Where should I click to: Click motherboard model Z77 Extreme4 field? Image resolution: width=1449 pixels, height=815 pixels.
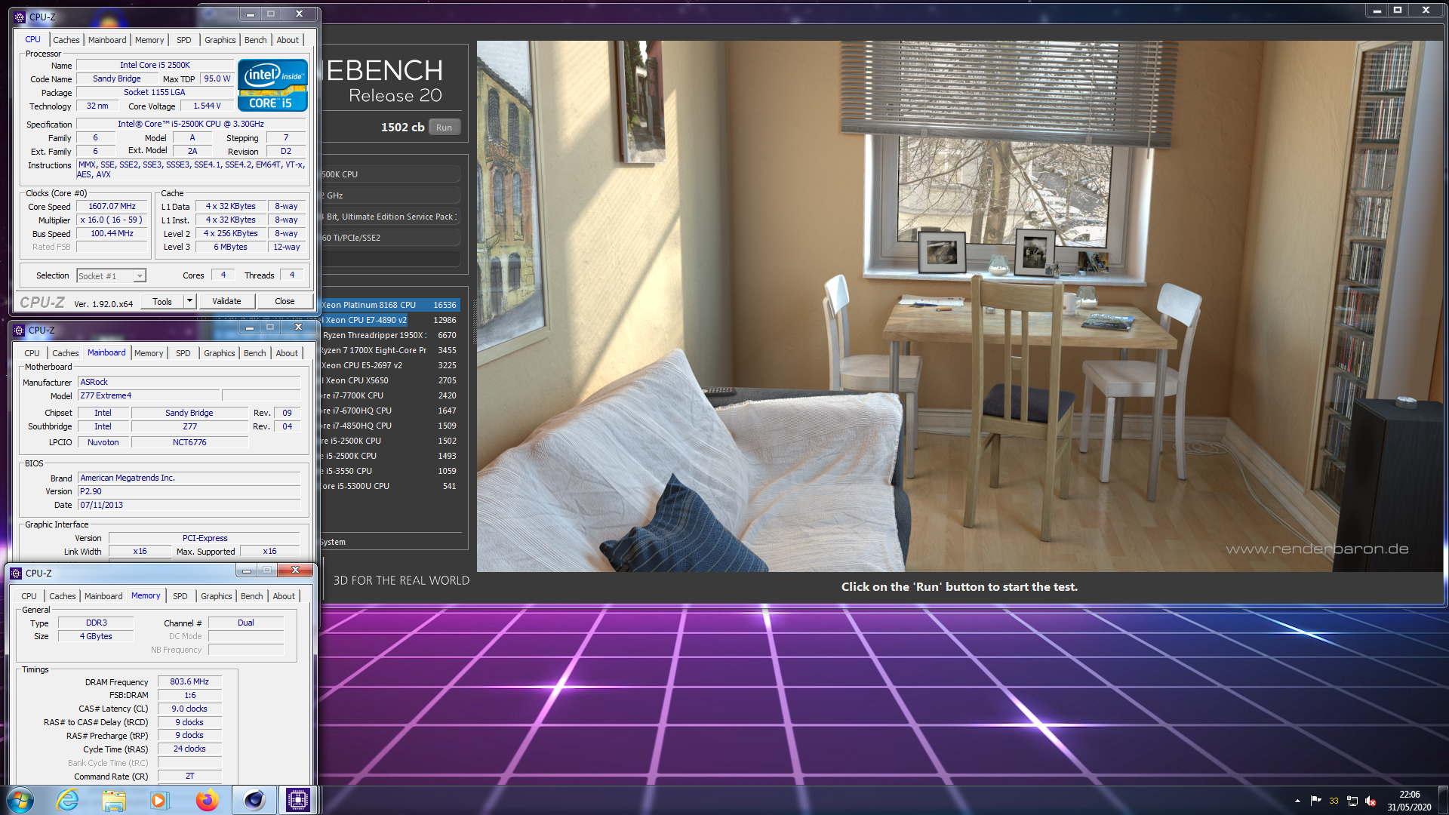click(x=149, y=395)
